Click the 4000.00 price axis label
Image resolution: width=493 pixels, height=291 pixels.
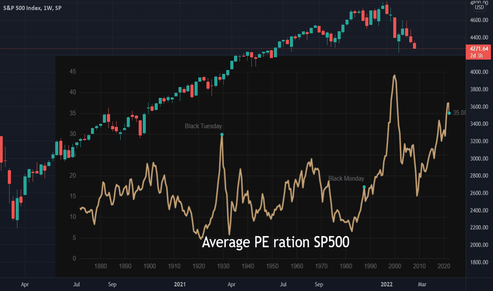[x=479, y=72]
